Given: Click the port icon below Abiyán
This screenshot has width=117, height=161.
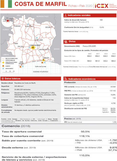Looking at the screenshot, I should click(x=42, y=62).
